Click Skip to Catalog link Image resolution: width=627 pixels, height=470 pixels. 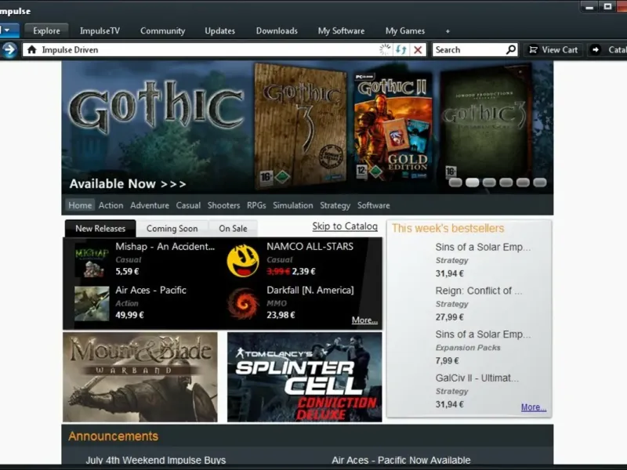(x=345, y=226)
